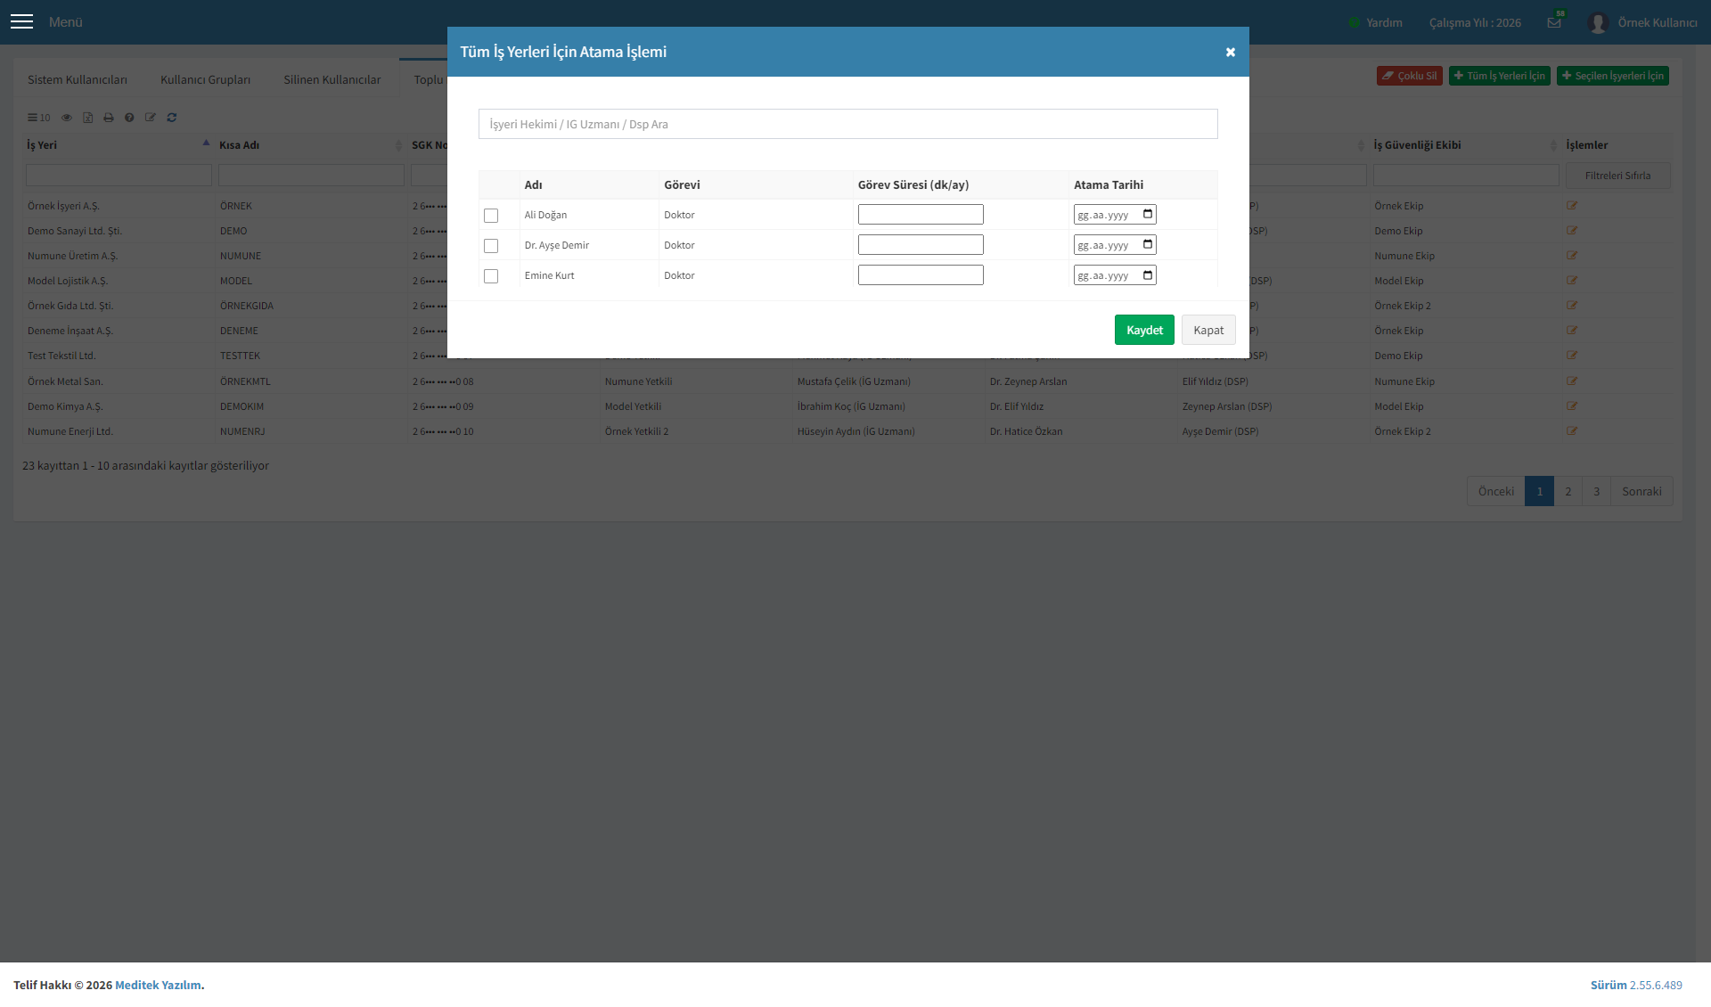Edit row Model Lojistik A.Ş. via pencil icon

(1572, 281)
